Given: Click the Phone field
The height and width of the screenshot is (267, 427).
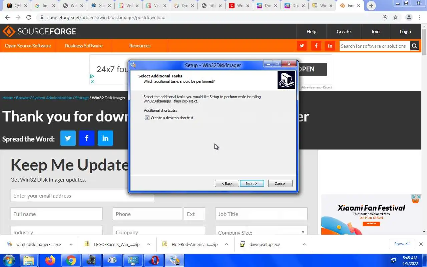Looking at the screenshot, I should (x=147, y=214).
